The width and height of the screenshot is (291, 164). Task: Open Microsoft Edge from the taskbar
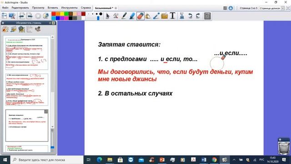(x=99, y=160)
